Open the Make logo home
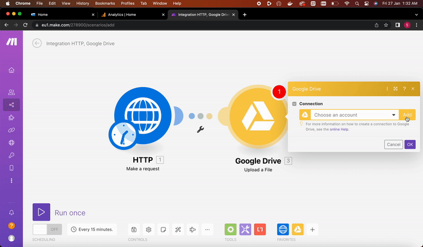 pos(12,42)
